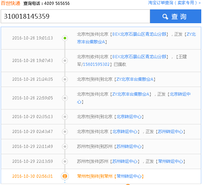Click the timeline dot at 2016-10-28 22:59:05
The width and height of the screenshot is (203, 185).
tap(65, 98)
